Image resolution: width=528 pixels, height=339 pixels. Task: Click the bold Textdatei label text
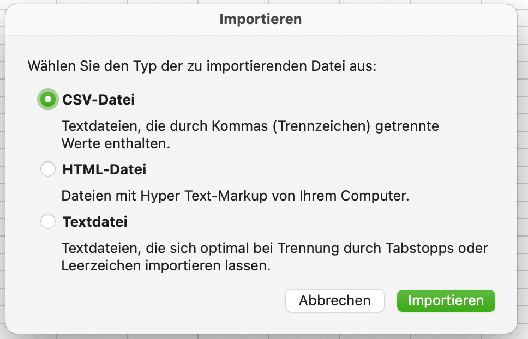point(95,222)
